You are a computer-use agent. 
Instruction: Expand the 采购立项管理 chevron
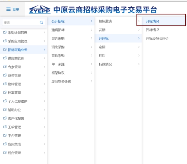44,41
